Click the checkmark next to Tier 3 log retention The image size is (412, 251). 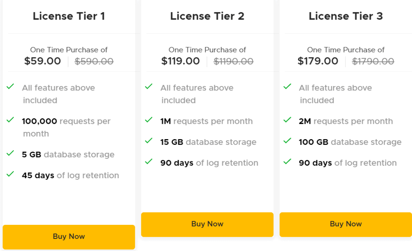(287, 162)
